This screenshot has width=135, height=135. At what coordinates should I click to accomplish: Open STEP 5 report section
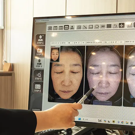(38, 87)
